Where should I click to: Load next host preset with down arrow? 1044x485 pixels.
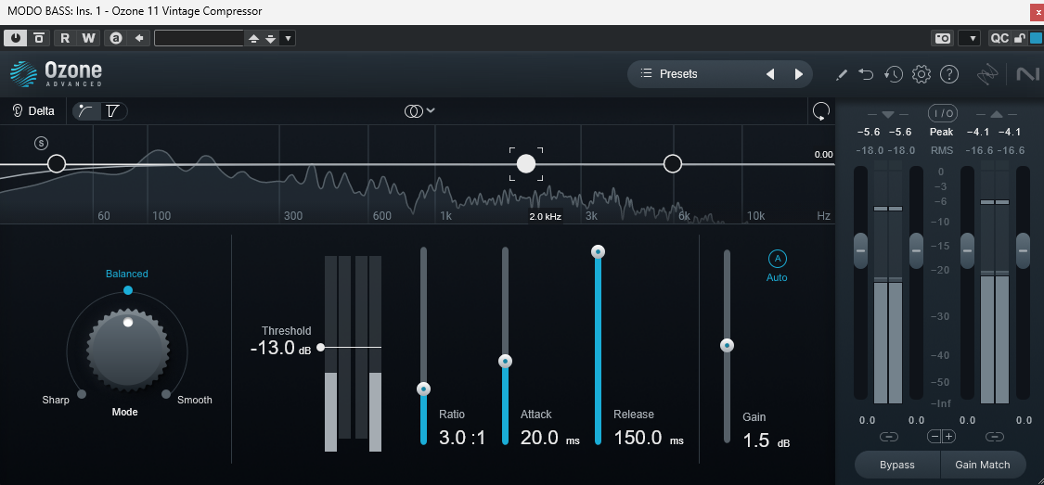pos(270,39)
